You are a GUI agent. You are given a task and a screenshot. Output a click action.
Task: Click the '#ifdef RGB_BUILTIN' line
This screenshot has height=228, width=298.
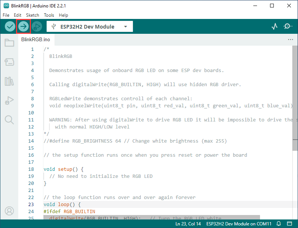pos(69,212)
